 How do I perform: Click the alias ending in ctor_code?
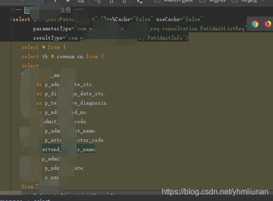[74, 140]
